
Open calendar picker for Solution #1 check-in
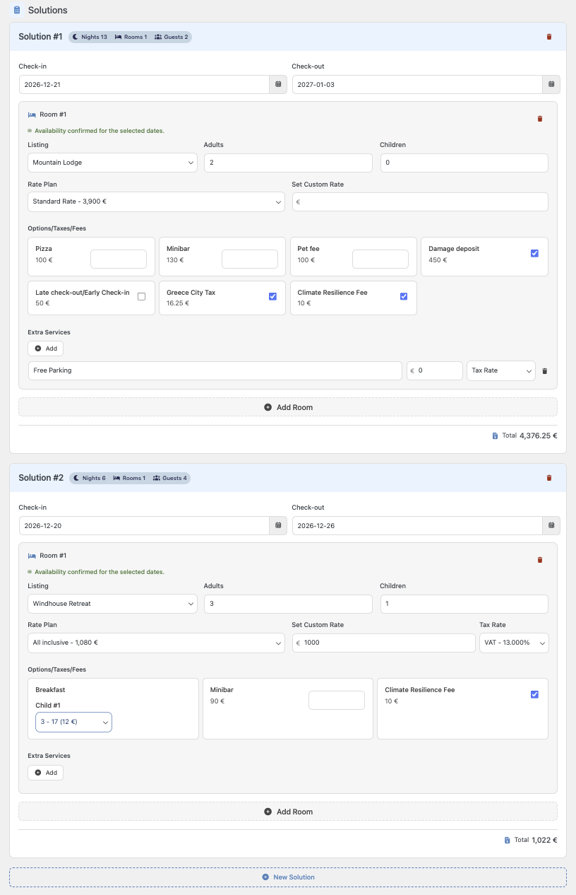278,84
